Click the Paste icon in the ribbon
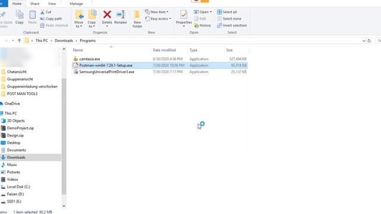 [x=32, y=17]
